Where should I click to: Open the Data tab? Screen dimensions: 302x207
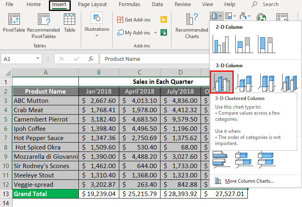(x=157, y=4)
